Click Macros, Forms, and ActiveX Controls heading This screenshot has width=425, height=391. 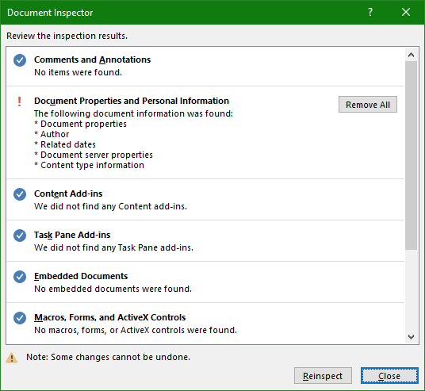click(x=109, y=317)
